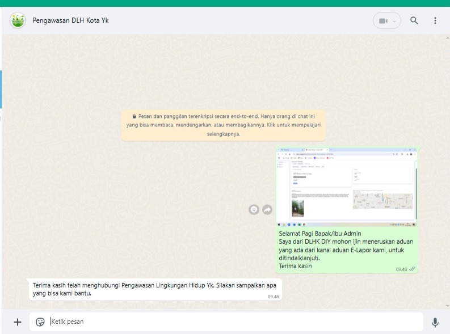Screen dimensions: 450x334
Task: Record a voice message with microphone
Action: point(435,322)
